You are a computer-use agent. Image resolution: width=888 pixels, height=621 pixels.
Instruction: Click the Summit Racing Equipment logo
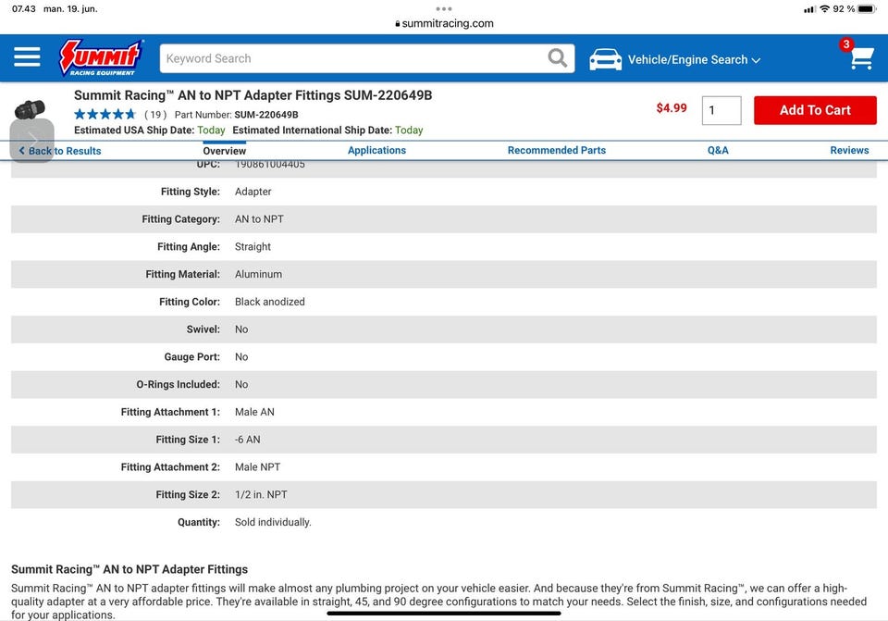tap(102, 57)
